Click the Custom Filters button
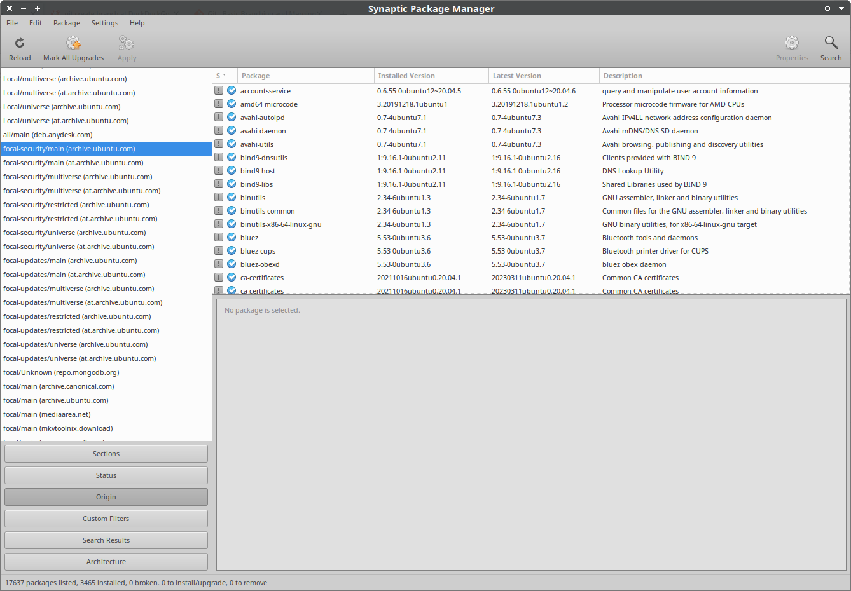This screenshot has height=591, width=851. pos(106,519)
